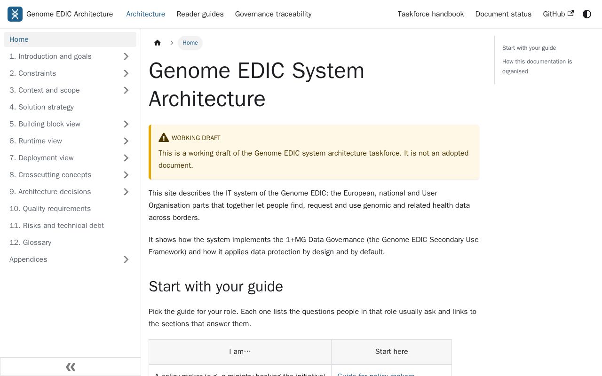This screenshot has width=602, height=376.
Task: Collapse the sidebar with the double-chevron button
Action: [x=71, y=367]
